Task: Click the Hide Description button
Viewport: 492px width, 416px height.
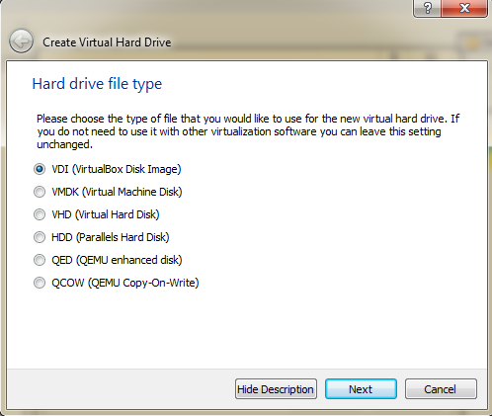Action: coord(276,389)
